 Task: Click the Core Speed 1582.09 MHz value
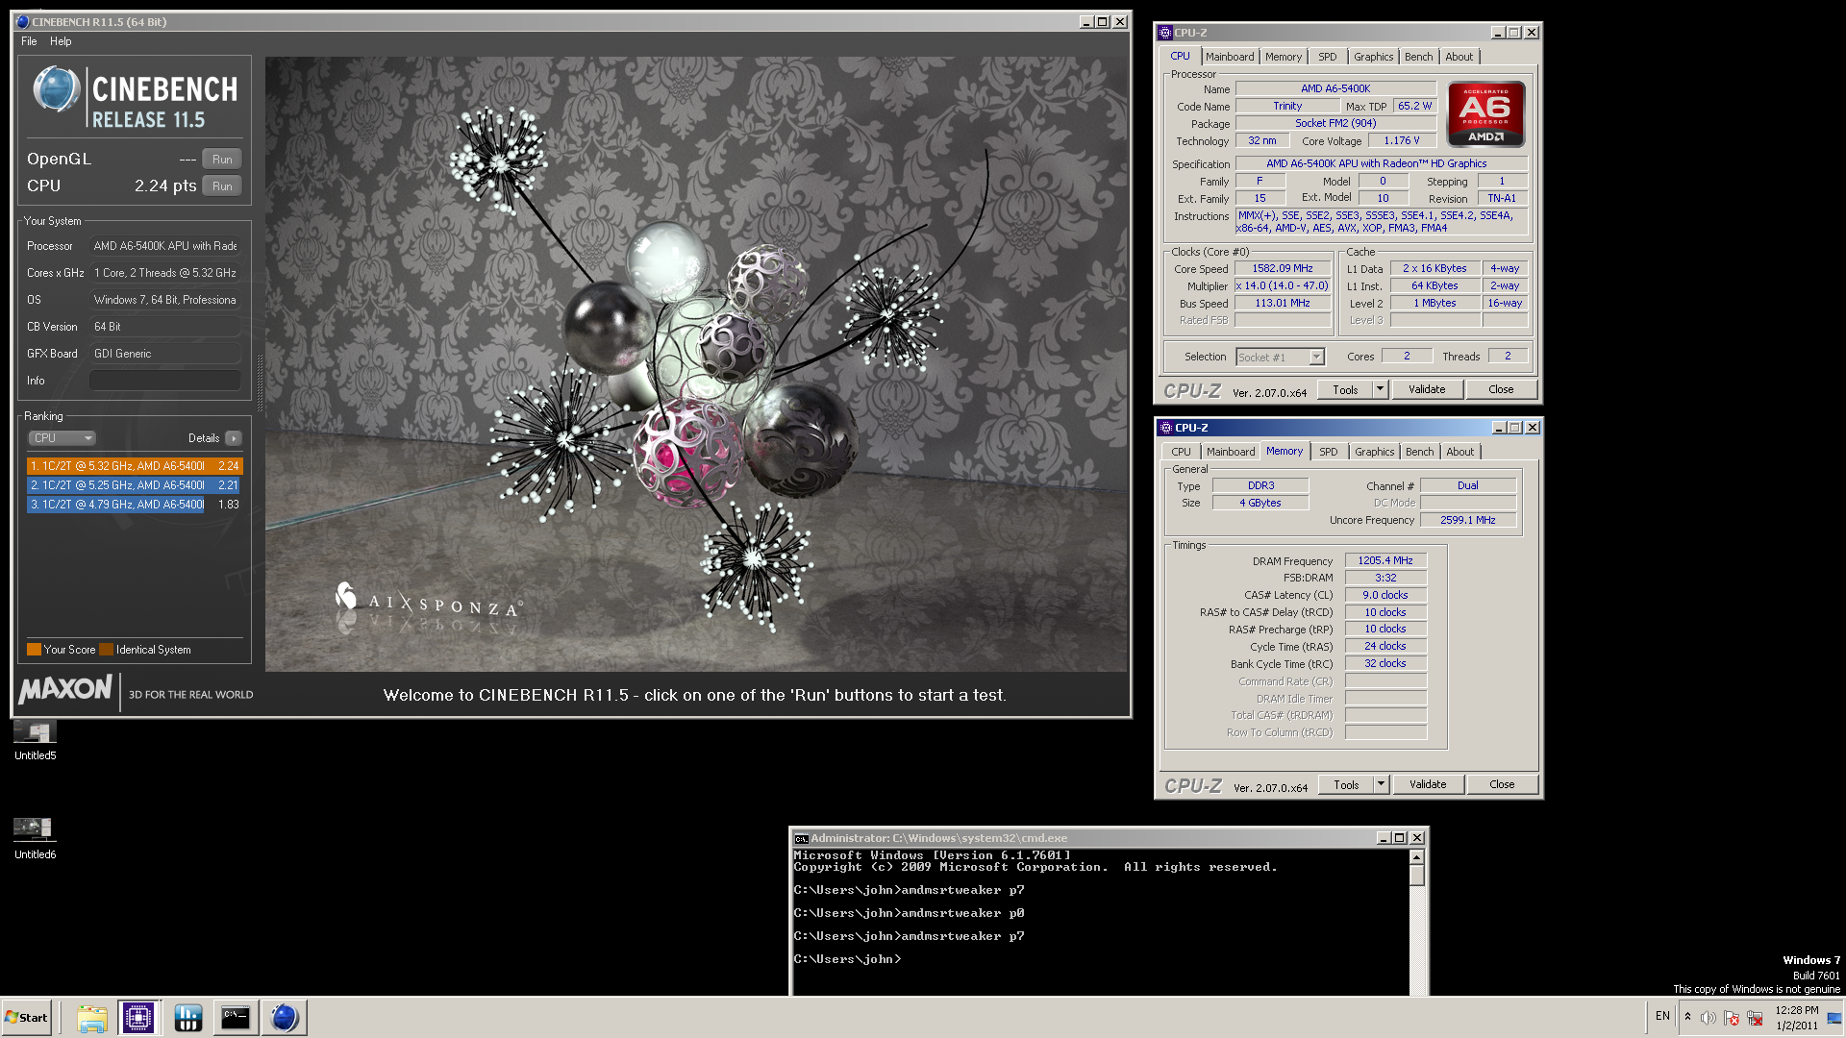point(1283,269)
